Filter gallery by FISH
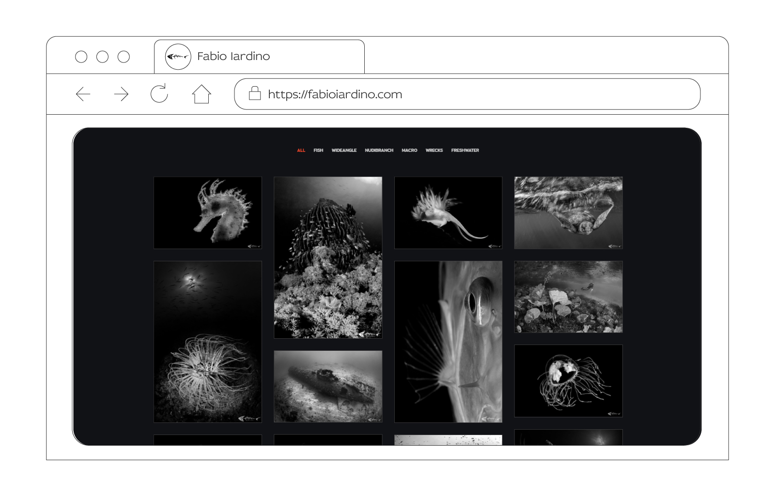The width and height of the screenshot is (775, 496). (x=318, y=150)
